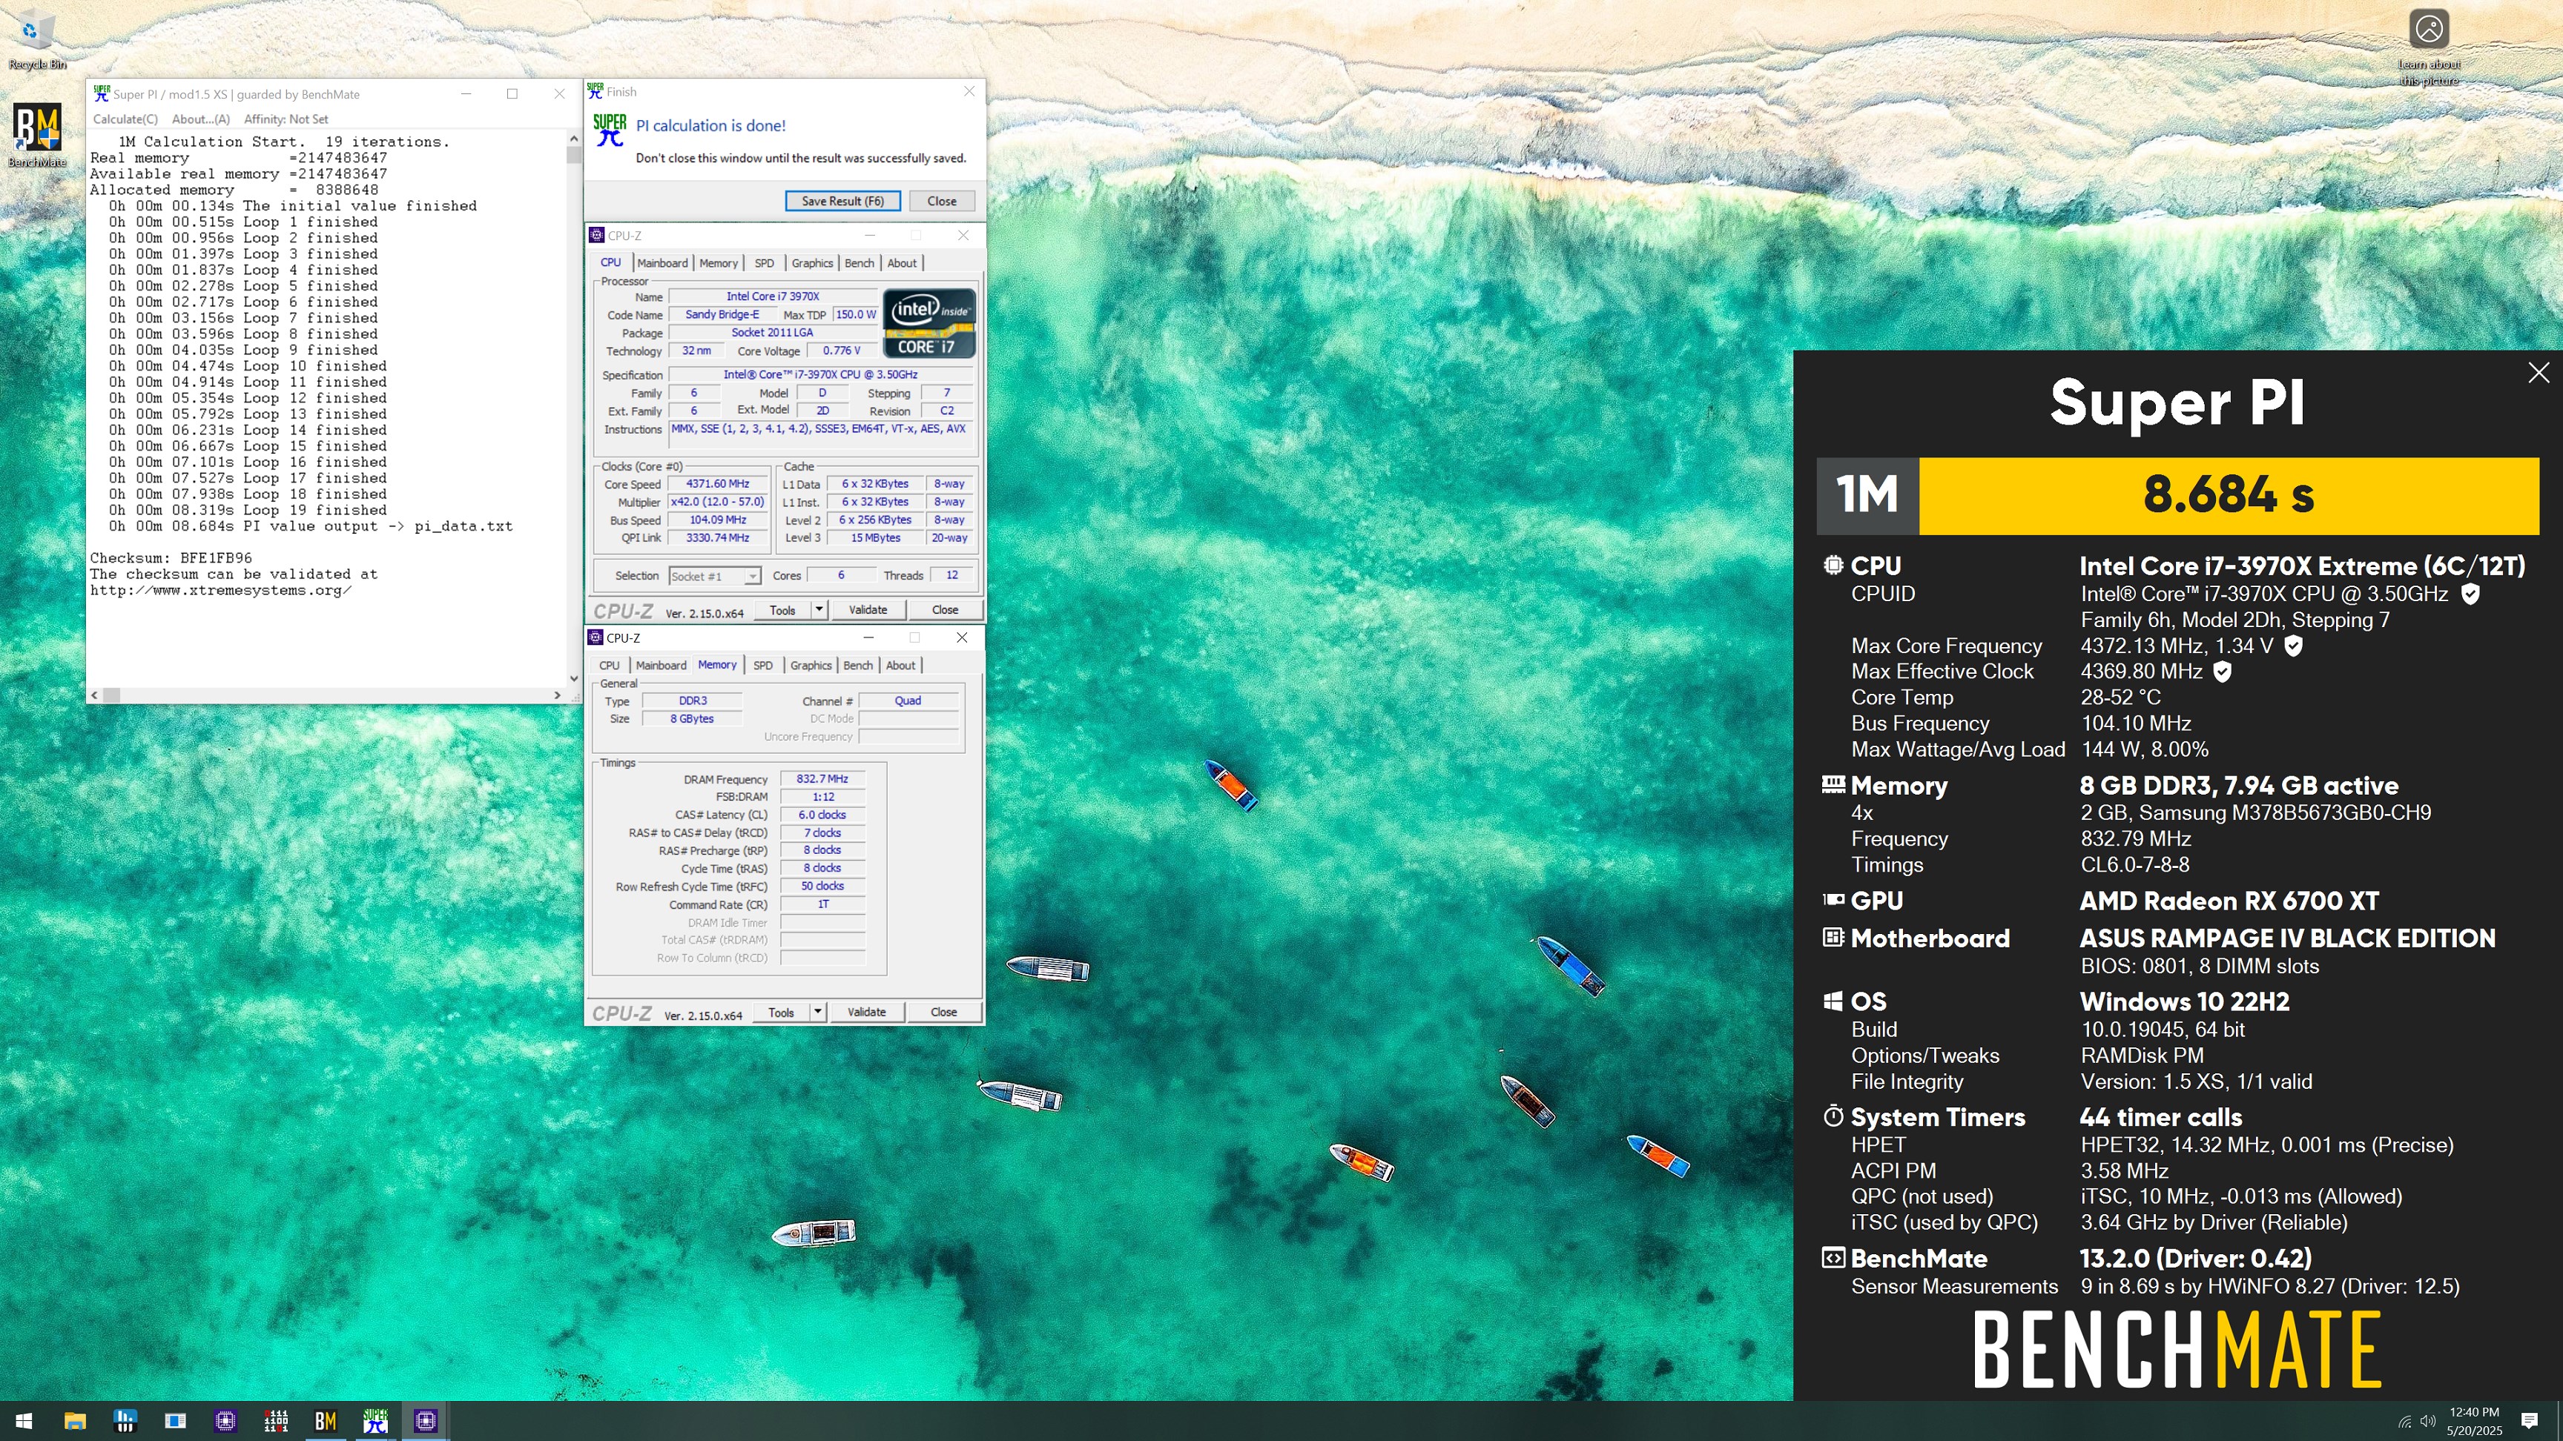The height and width of the screenshot is (1441, 2563).
Task: Expand Tools dropdown arrow in bottom CPU-Z
Action: pos(817,1013)
